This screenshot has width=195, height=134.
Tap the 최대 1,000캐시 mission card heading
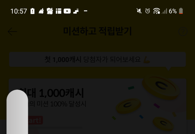pos(51,93)
